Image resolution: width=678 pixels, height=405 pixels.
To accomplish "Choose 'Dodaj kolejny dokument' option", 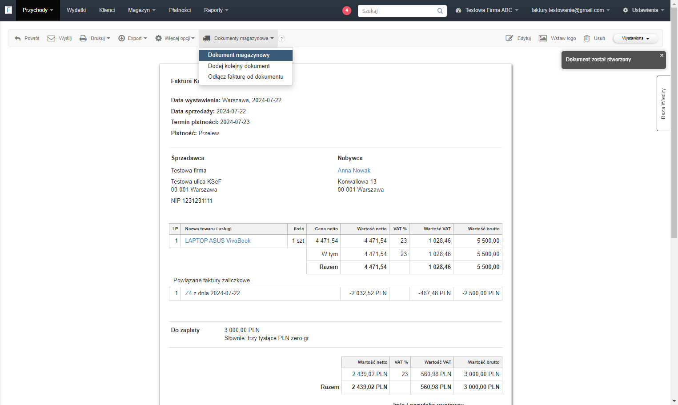I will pyautogui.click(x=246, y=66).
